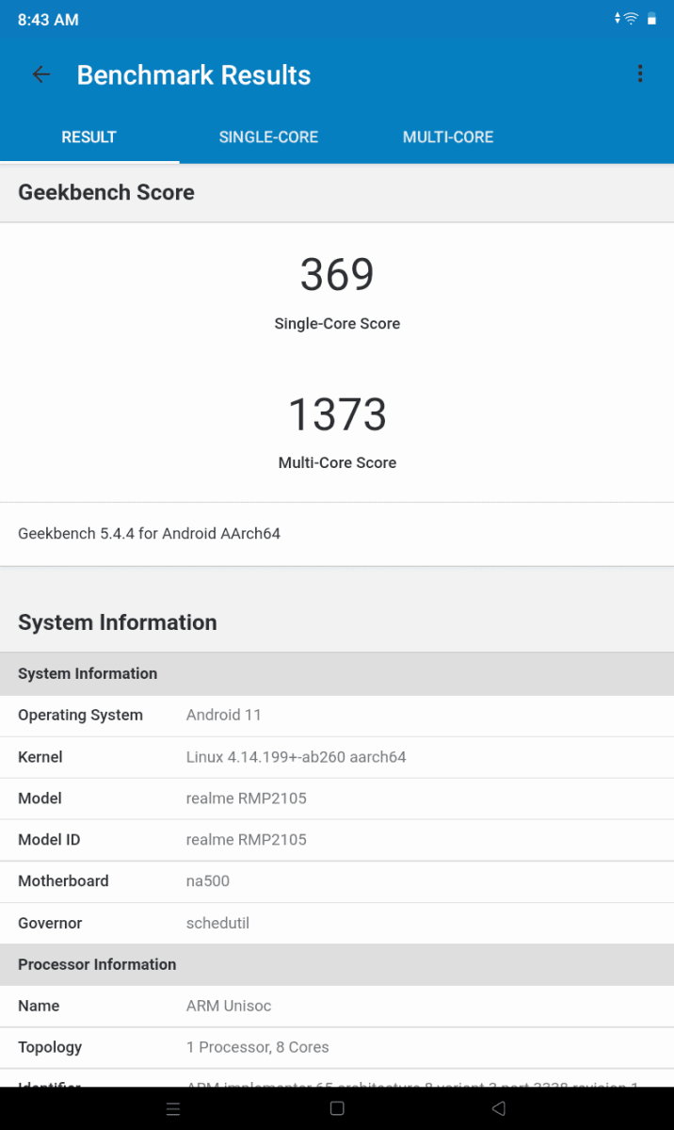Select Geekbench 5.4.4 for Android AArch64 text
The width and height of the screenshot is (674, 1130).
pos(149,534)
